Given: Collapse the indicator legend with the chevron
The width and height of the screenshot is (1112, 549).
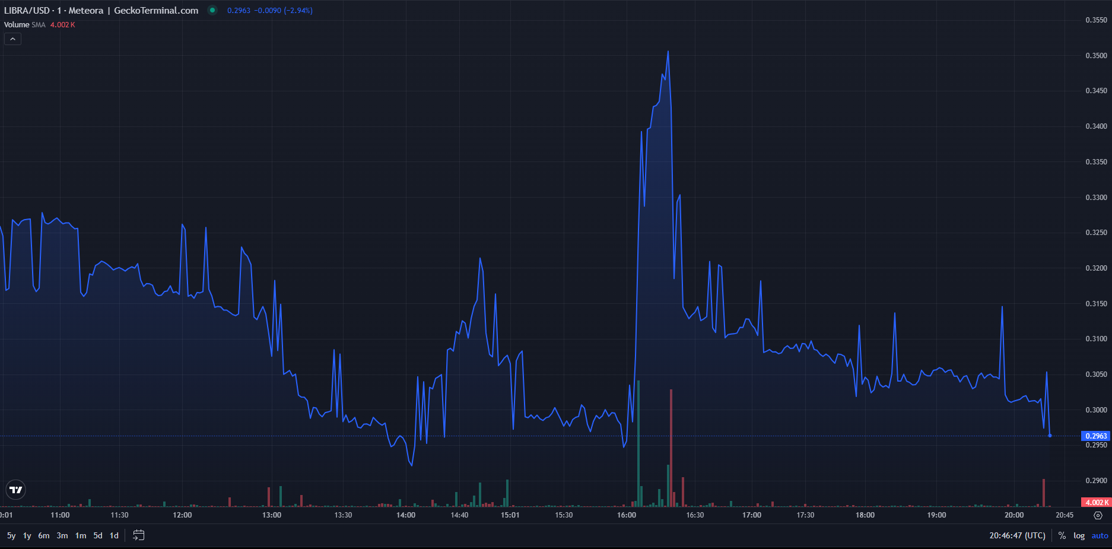Looking at the screenshot, I should (x=12, y=39).
